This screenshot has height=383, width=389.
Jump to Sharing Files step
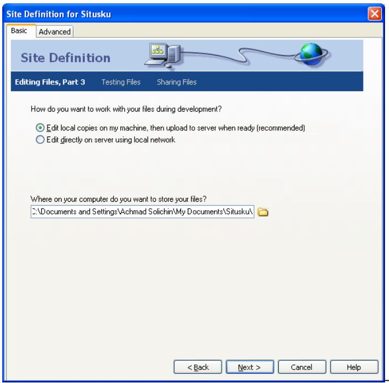176,82
